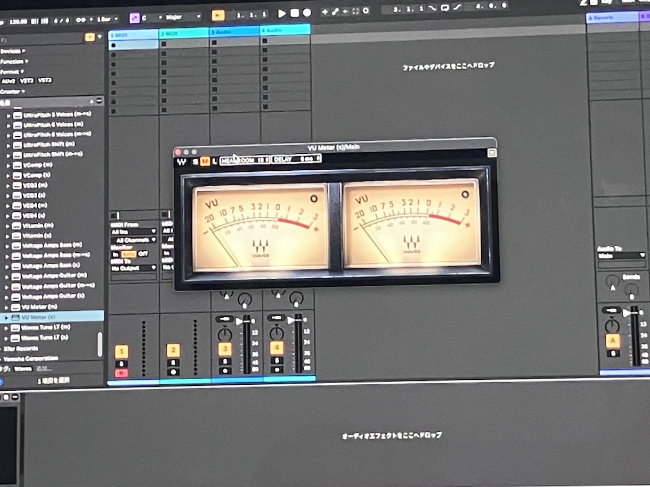Select the 3 Audio track header
This screenshot has height=487, width=650.
click(234, 31)
